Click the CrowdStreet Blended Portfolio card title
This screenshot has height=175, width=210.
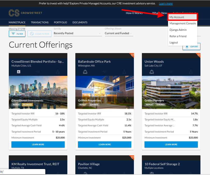pyautogui.click(x=38, y=62)
